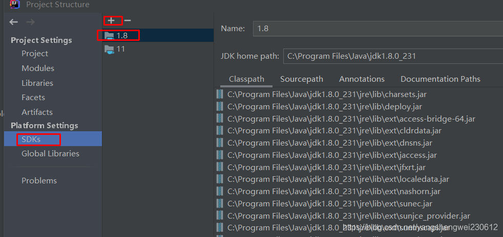The height and width of the screenshot is (237, 503).
Task: Open the Problems section
Action: [39, 180]
